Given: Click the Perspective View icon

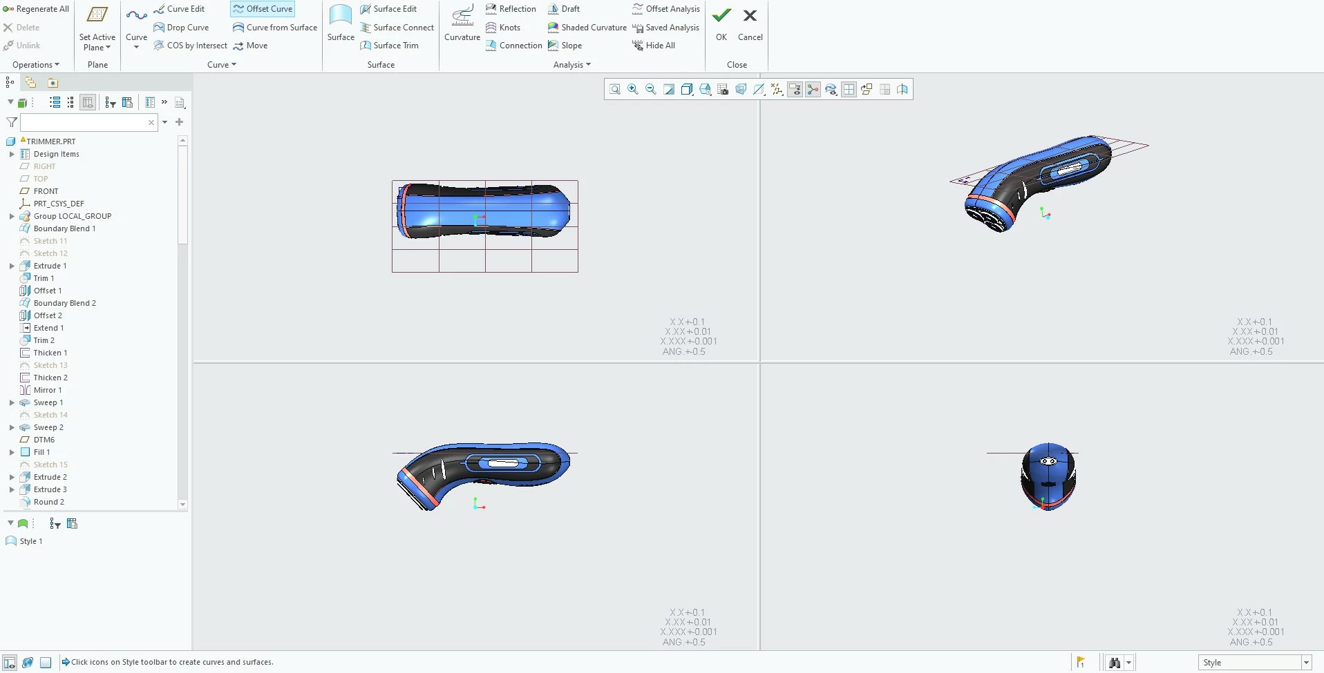Looking at the screenshot, I should (741, 90).
